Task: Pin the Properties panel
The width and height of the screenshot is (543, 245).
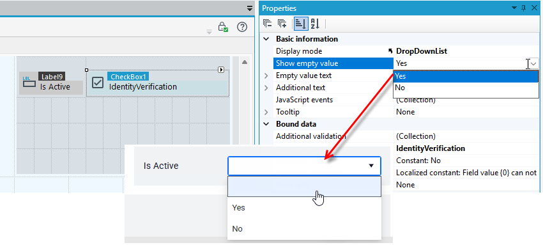Action: coord(524,8)
